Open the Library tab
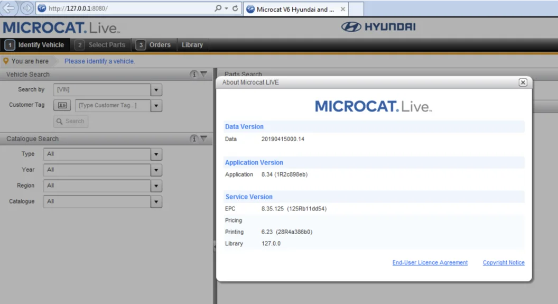This screenshot has width=558, height=304. pos(192,45)
